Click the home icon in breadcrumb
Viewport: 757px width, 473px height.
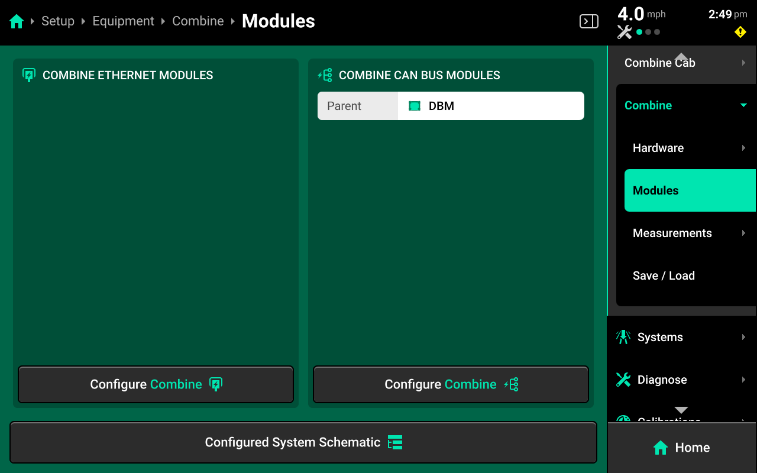(17, 21)
